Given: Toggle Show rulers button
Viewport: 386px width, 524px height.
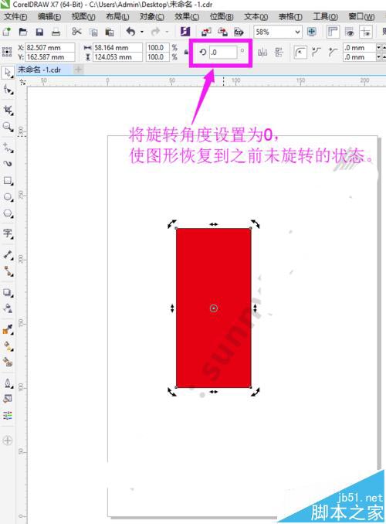Looking at the screenshot, I should click(x=333, y=32).
